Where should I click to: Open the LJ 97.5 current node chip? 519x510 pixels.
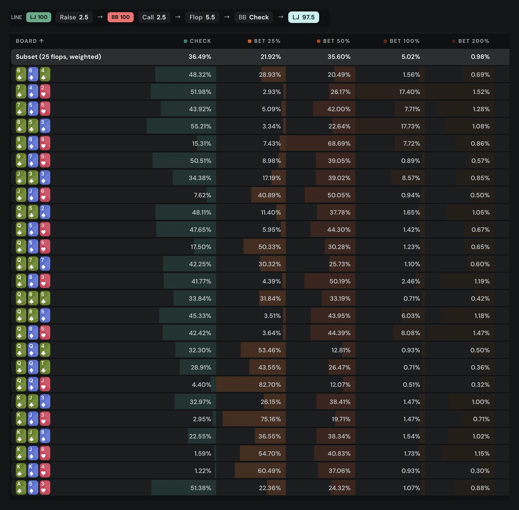(304, 17)
